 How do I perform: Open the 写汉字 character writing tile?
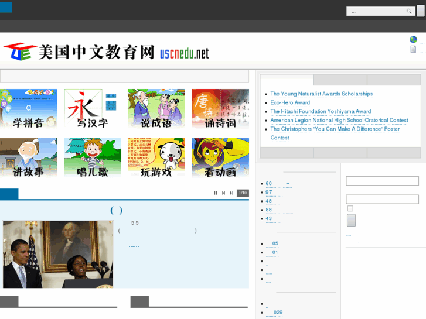pyautogui.click(x=93, y=109)
